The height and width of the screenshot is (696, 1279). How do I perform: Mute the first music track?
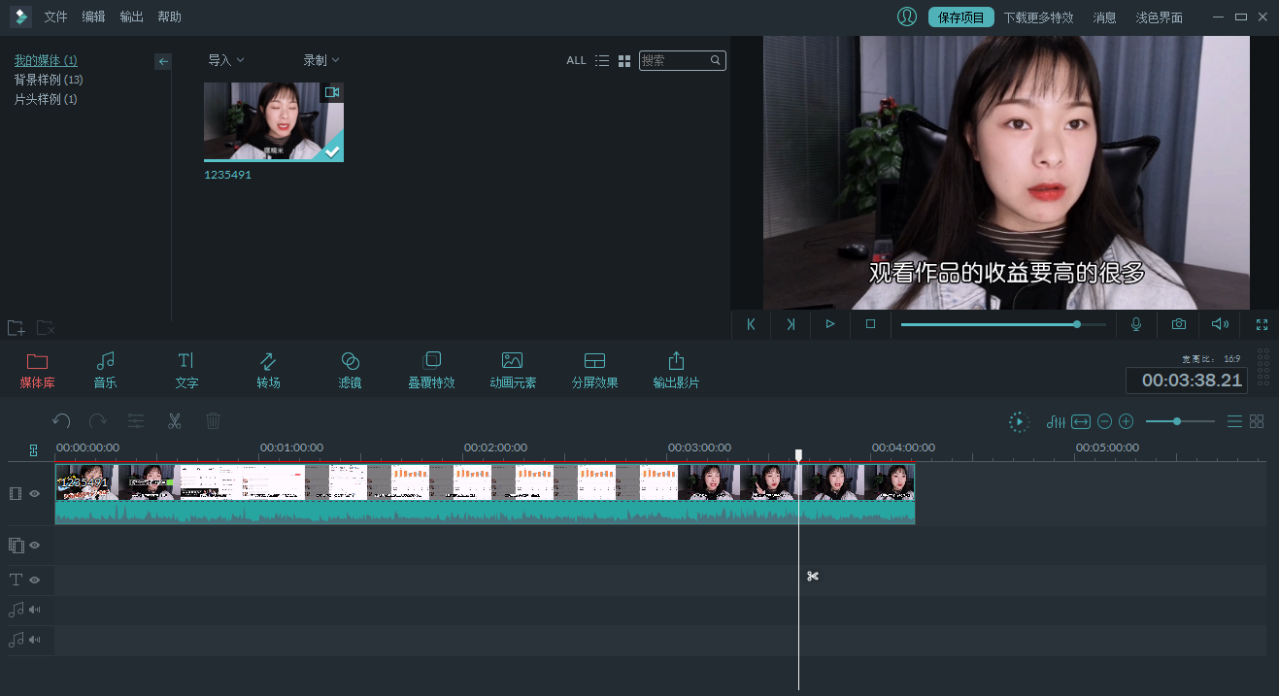click(35, 610)
